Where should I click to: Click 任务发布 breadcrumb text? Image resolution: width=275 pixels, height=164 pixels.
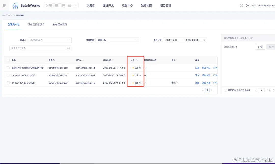pos(20,16)
